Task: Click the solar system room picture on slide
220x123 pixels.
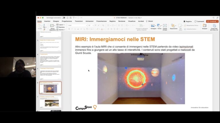Action: pyautogui.click(x=141, y=79)
